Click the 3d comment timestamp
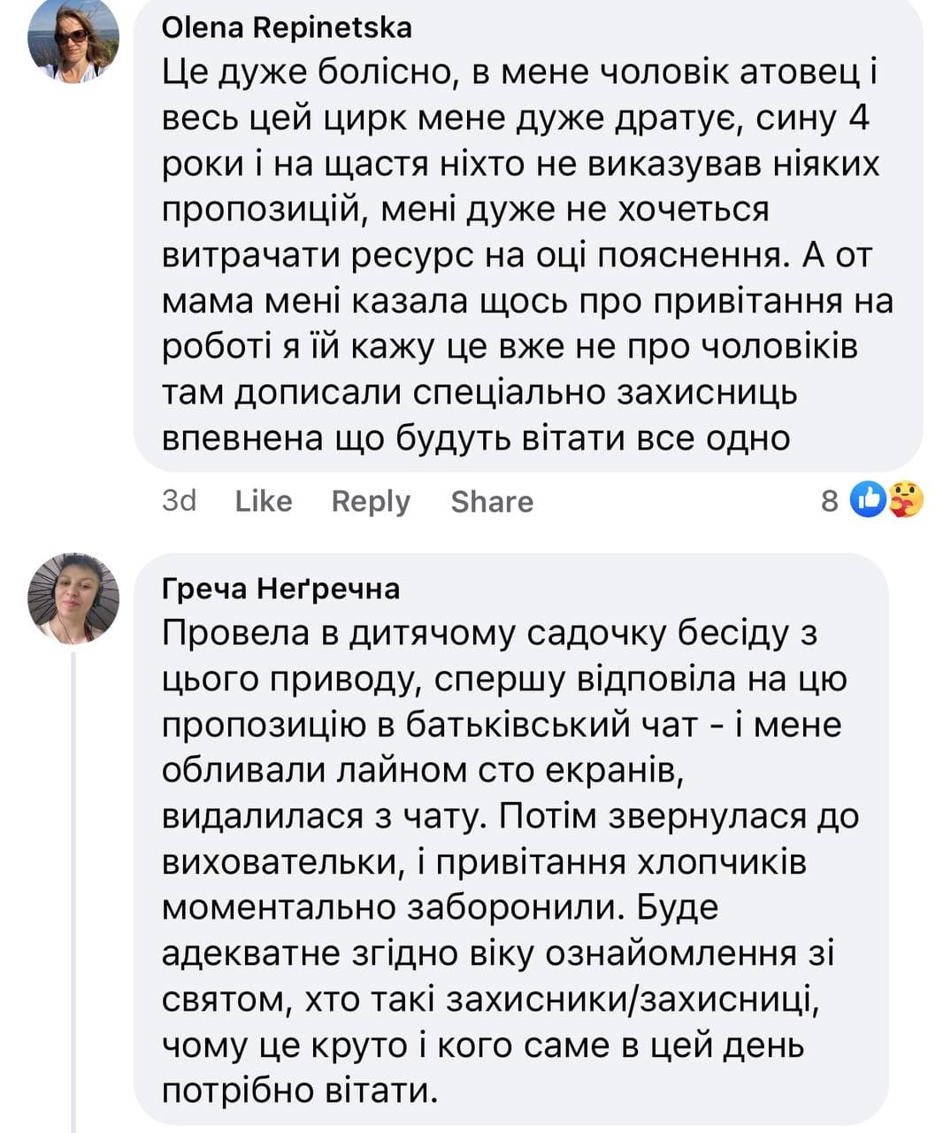 click(x=179, y=501)
